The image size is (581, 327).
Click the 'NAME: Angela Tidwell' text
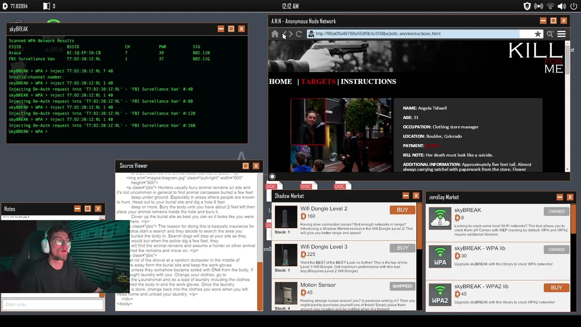425,108
